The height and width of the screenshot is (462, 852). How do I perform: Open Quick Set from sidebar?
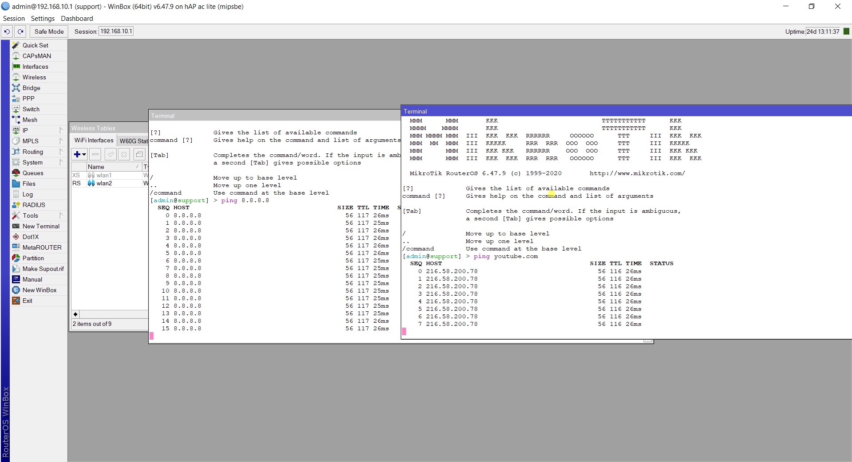(x=35, y=45)
